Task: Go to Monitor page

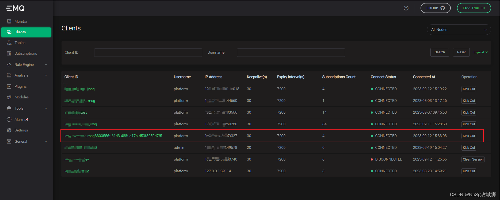Action: (21, 21)
